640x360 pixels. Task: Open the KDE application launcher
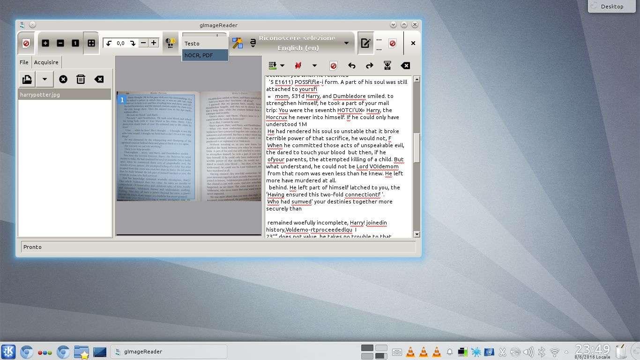pos(9,352)
